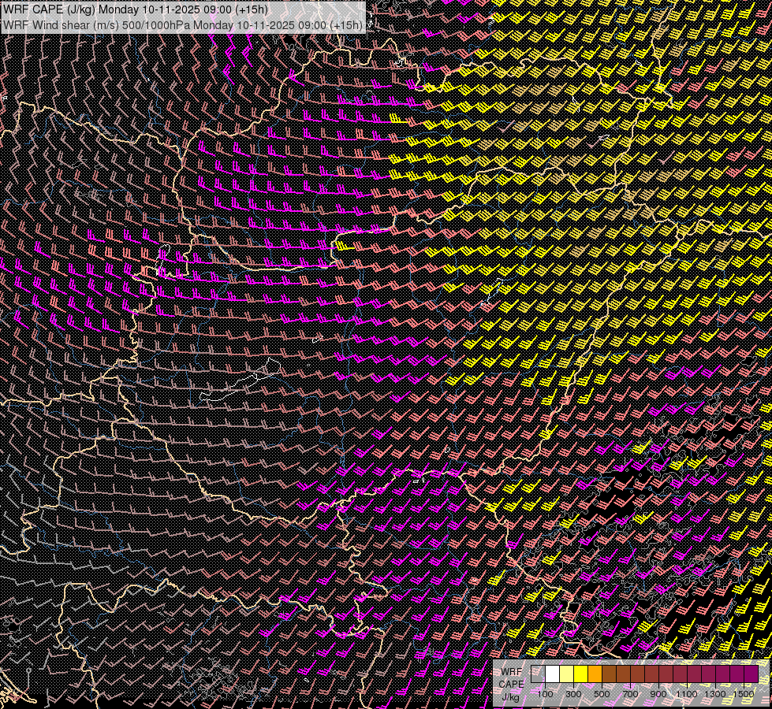
Task: Select the leftmost gray legend swatch
Action: point(538,674)
